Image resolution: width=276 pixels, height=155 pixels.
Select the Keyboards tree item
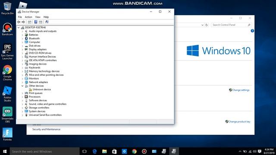(x=34, y=68)
